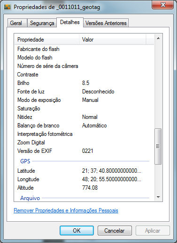Click the Manual exposure value
Viewport: 177px width, 243px height.
click(90, 100)
